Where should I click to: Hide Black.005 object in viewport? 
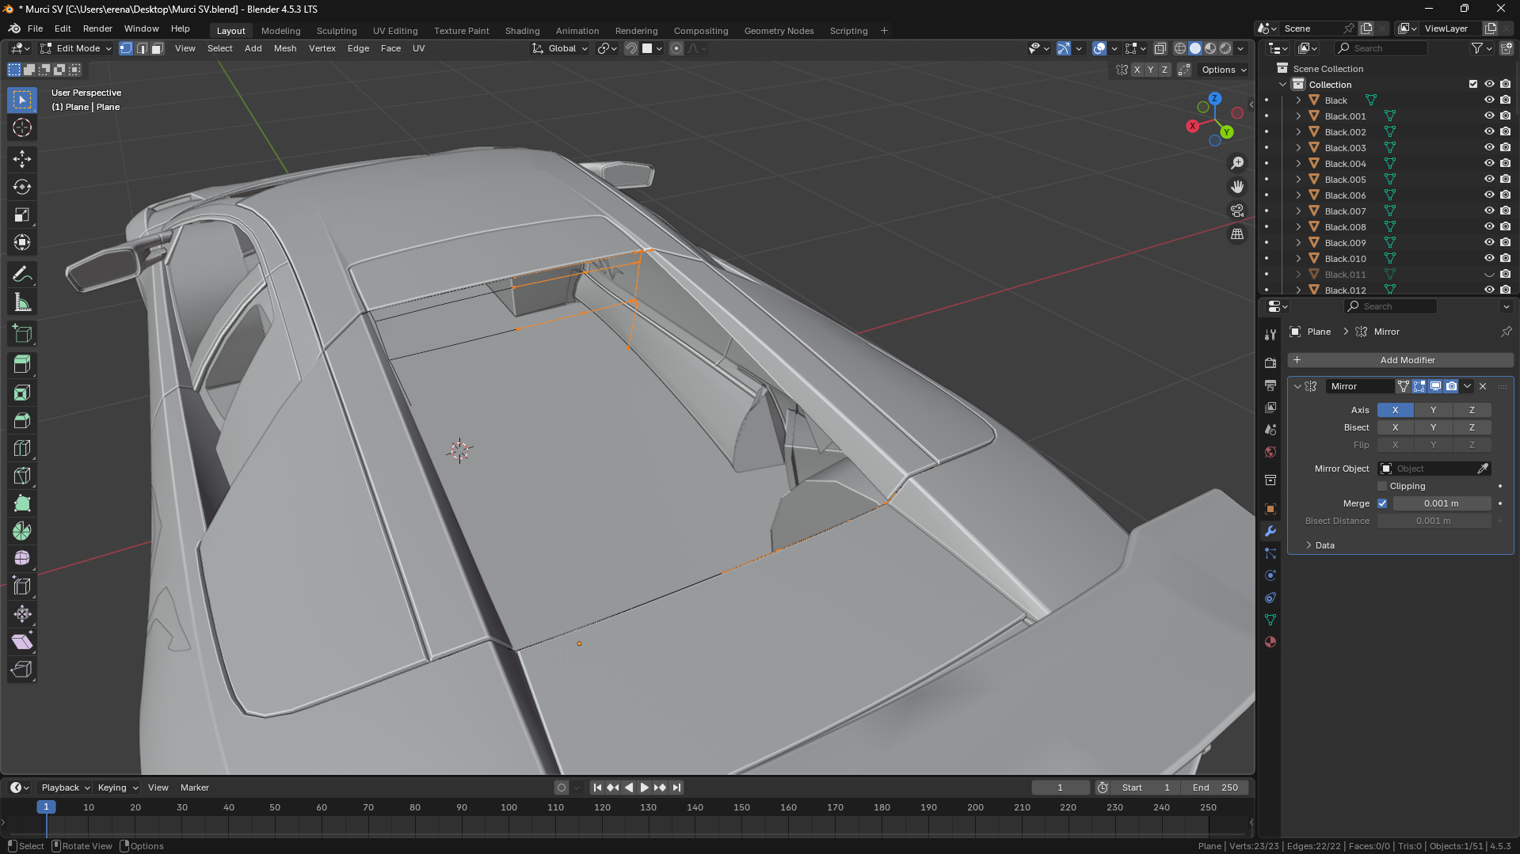coord(1489,180)
